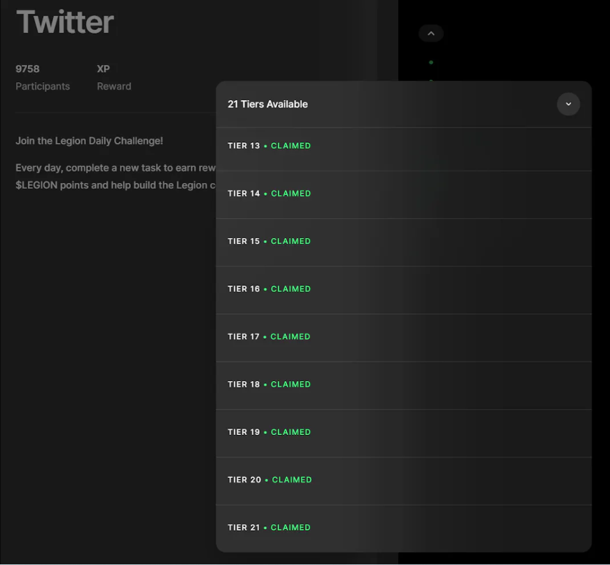Select the Tier 14 claimed row
Screen dimensions: 610x565
404,195
